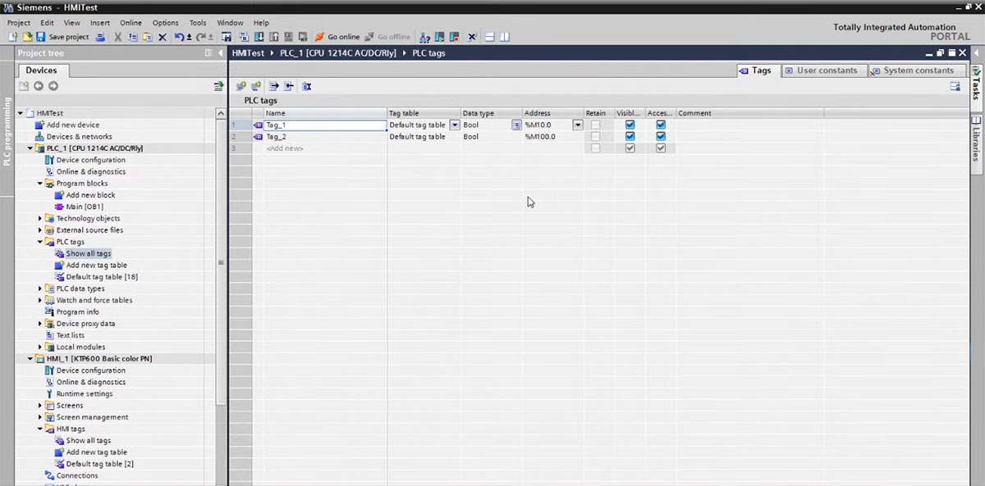Open the Edit menu
Screen dimensions: 985x486
(x=47, y=23)
